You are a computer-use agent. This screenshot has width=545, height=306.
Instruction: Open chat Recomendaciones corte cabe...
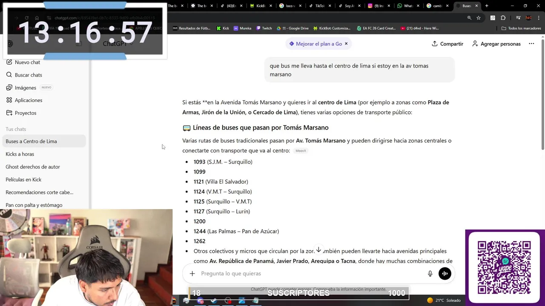[x=44, y=193]
